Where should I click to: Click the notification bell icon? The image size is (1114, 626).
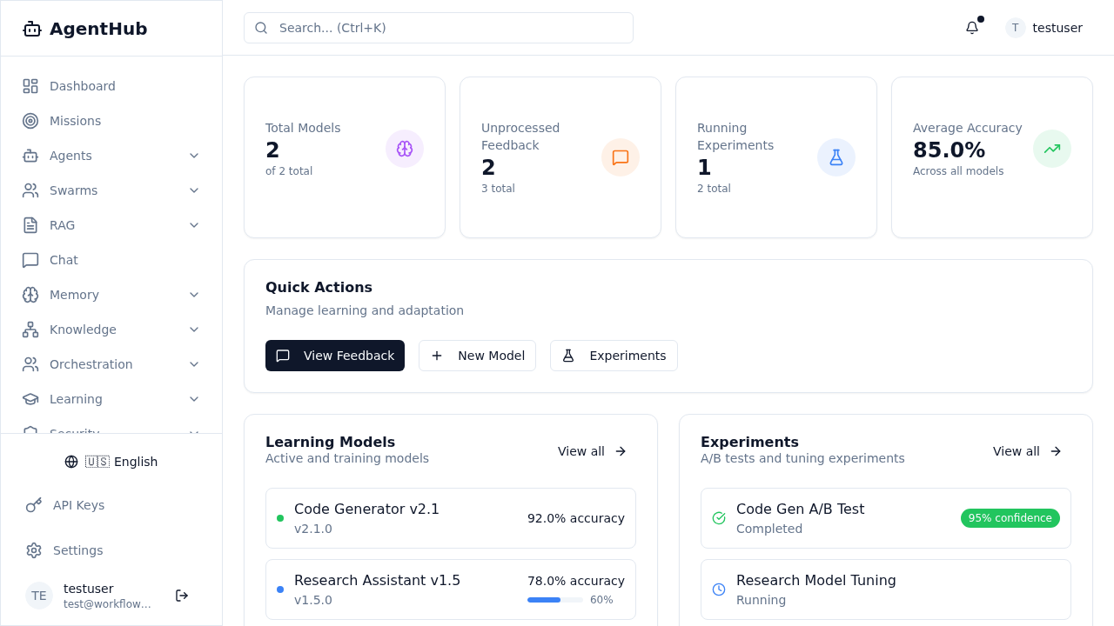[x=971, y=27]
